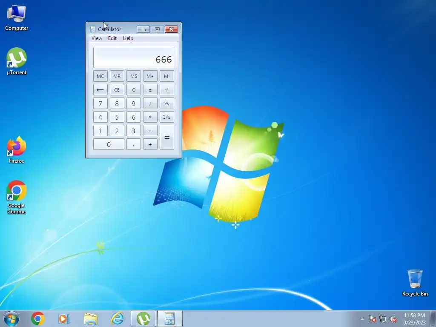Reset the calculator with C button

[x=133, y=90]
